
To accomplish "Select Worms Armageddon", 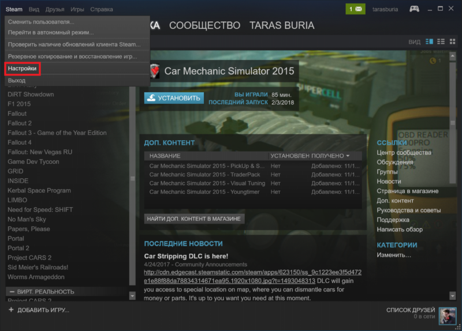I will [36, 277].
